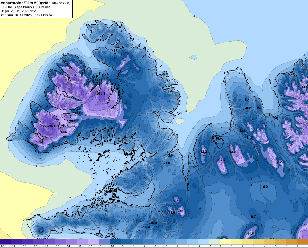Click the -5.2 temperature label
The height and width of the screenshot is (248, 308).
(x=165, y=74)
